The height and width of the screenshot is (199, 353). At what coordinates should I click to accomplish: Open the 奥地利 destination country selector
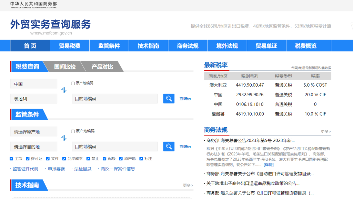point(33,99)
